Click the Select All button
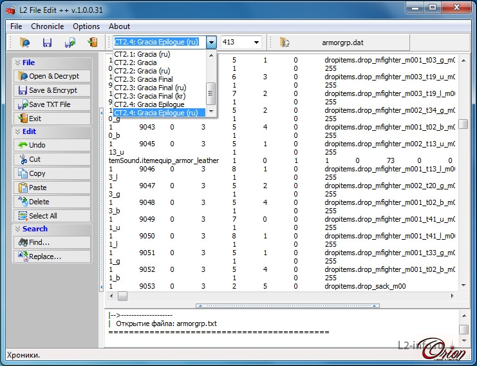477x366 pixels. 52,216
